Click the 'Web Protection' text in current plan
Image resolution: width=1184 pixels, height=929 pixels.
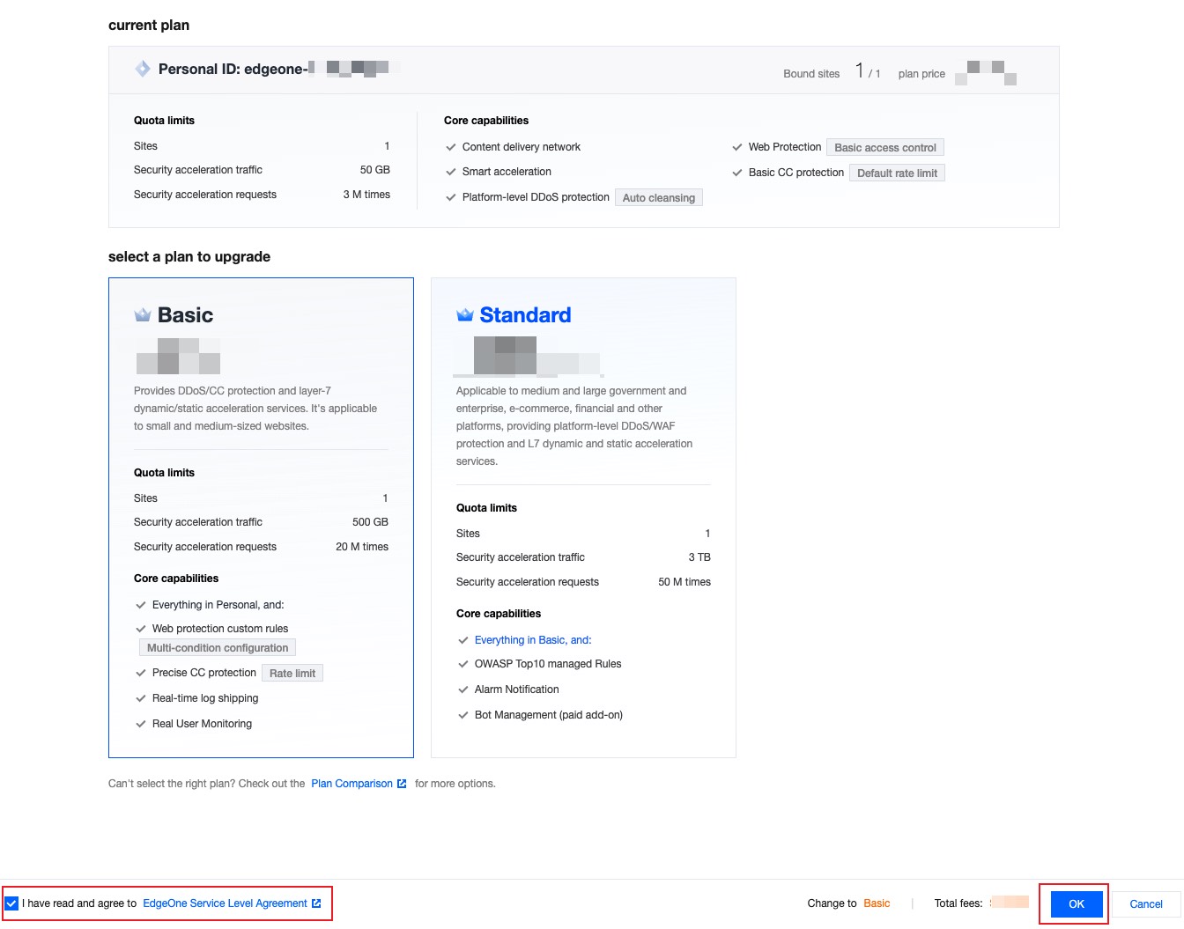pyautogui.click(x=785, y=147)
